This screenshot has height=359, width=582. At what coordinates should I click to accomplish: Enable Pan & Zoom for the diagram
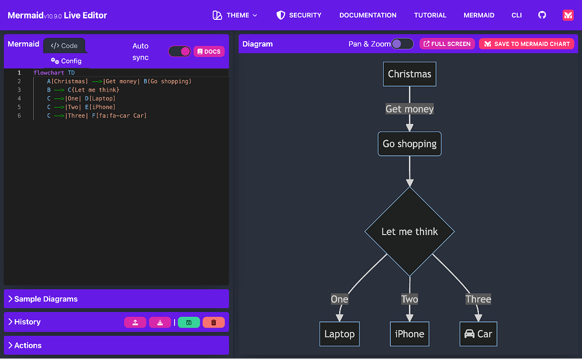(x=402, y=44)
